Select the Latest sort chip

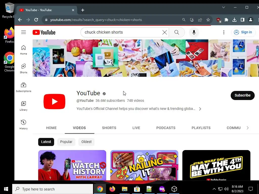[46, 142]
